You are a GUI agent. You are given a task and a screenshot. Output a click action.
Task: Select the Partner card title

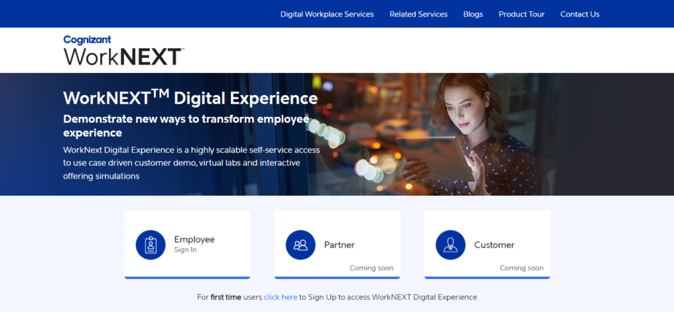point(339,245)
